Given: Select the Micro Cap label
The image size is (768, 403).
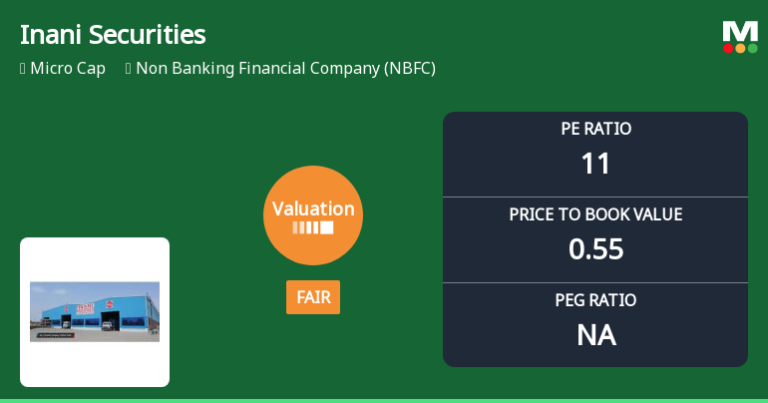Looking at the screenshot, I should point(68,69).
